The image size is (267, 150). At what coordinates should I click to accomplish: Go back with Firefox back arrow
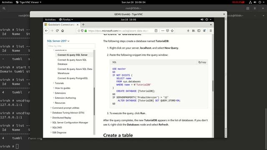[x=46, y=31]
